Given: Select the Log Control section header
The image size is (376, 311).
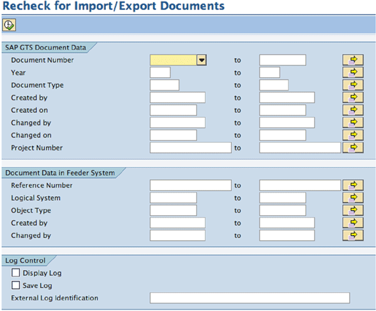Looking at the screenshot, I should (x=25, y=260).
